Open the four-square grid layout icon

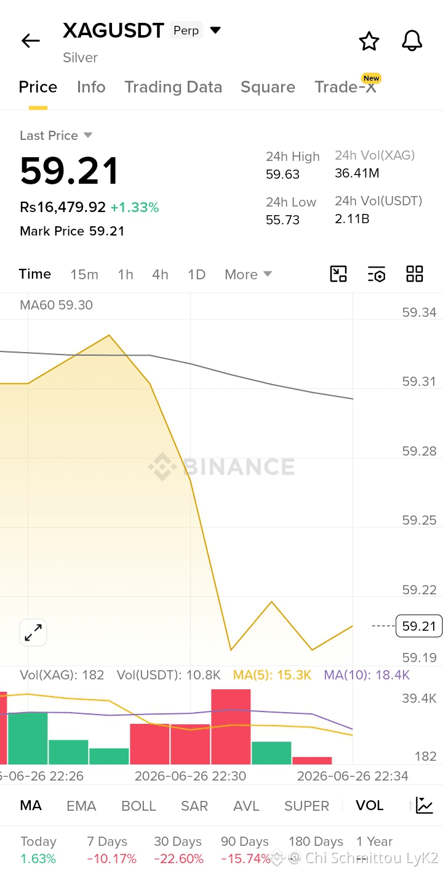coord(415,274)
